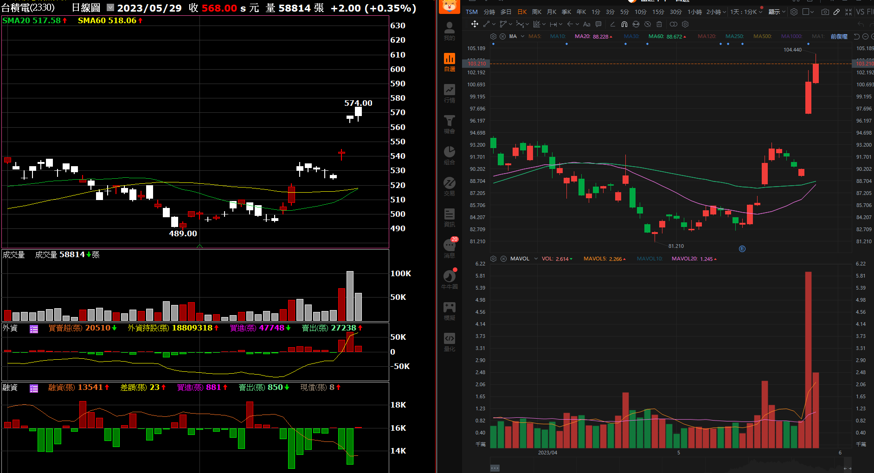874x473 pixels.
Task: Open the 我的 profile in the sidebar
Action: pyautogui.click(x=449, y=31)
